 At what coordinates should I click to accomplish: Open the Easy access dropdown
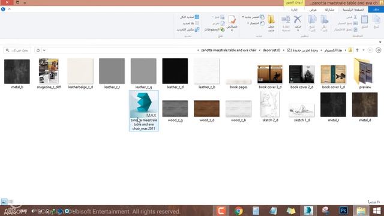point(256,23)
